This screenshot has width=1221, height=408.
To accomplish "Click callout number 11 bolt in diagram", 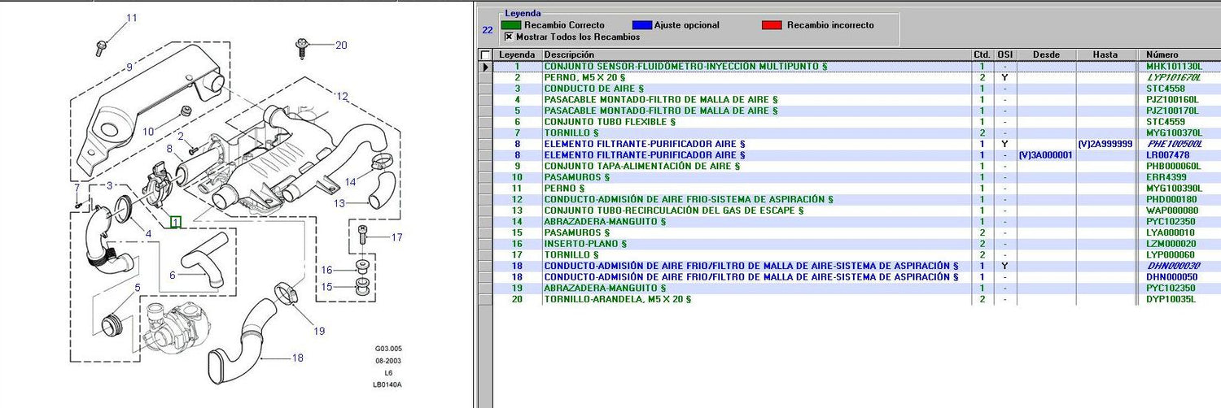I will [x=131, y=18].
